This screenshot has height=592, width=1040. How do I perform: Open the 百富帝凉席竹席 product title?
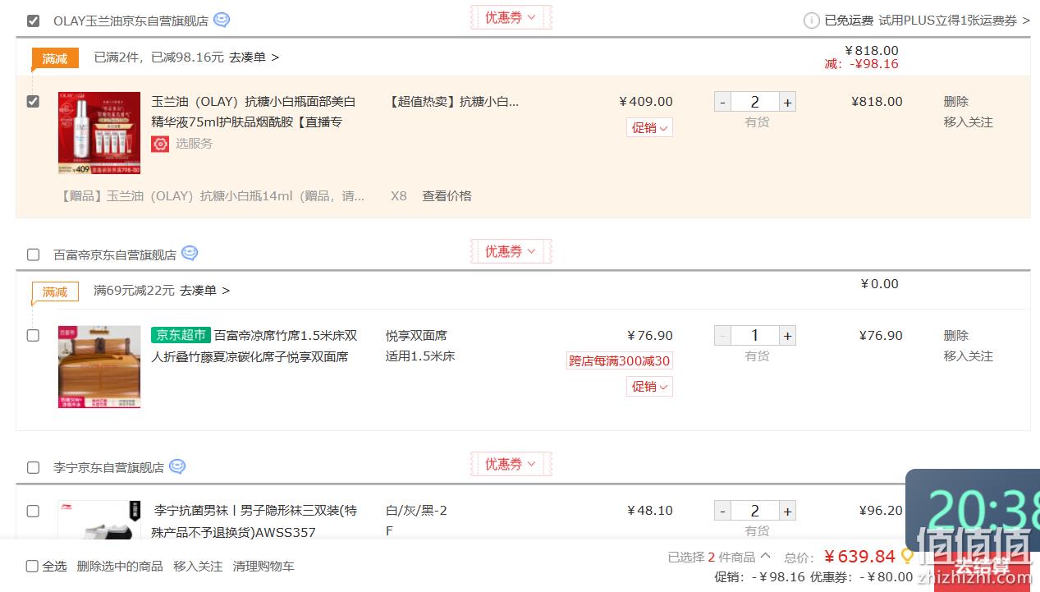point(254,346)
